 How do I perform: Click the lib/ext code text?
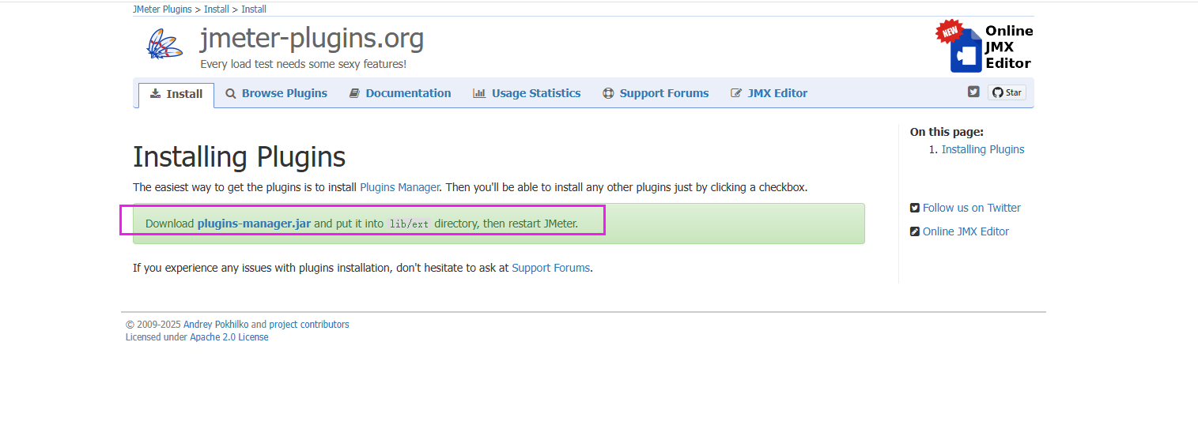[409, 224]
